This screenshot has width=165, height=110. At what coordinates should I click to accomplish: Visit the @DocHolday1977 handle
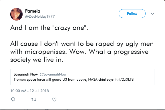tap(40, 17)
